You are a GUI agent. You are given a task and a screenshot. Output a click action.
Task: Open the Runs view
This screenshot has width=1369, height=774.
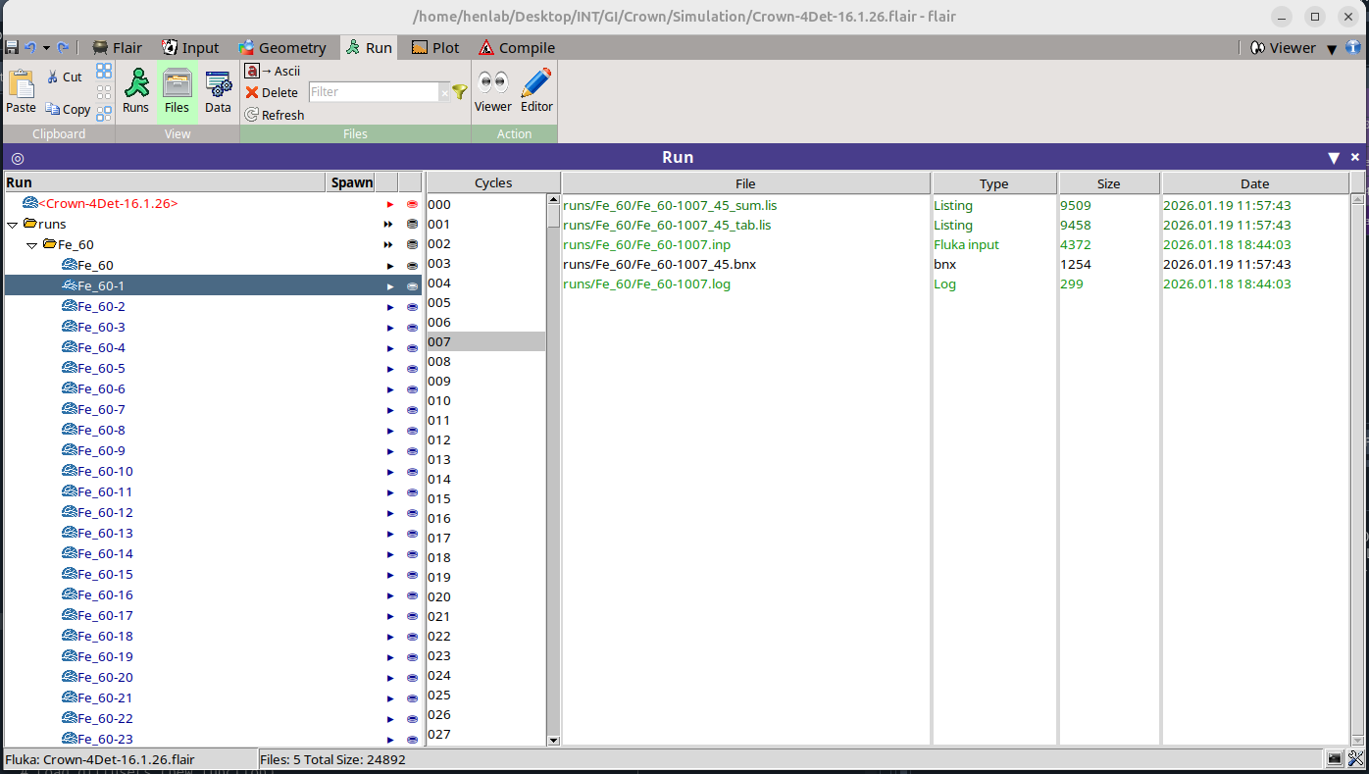[135, 90]
